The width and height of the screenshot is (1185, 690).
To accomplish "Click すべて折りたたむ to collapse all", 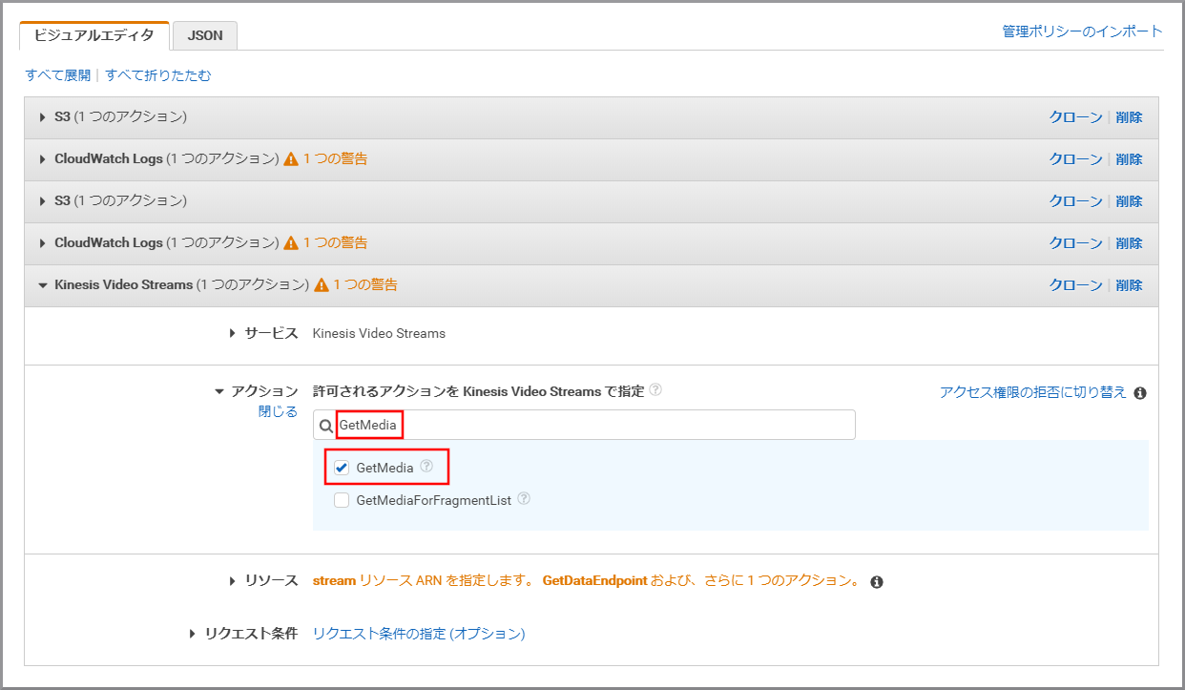I will pyautogui.click(x=158, y=75).
